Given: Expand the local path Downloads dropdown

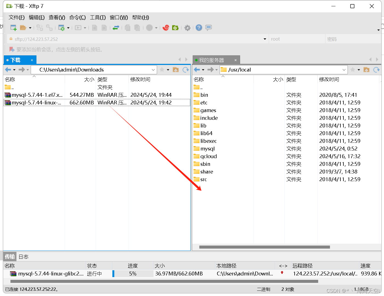Looking at the screenshot, I should point(153,70).
